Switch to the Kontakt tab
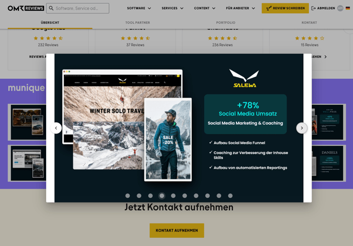The width and height of the screenshot is (353, 246). coord(309,23)
